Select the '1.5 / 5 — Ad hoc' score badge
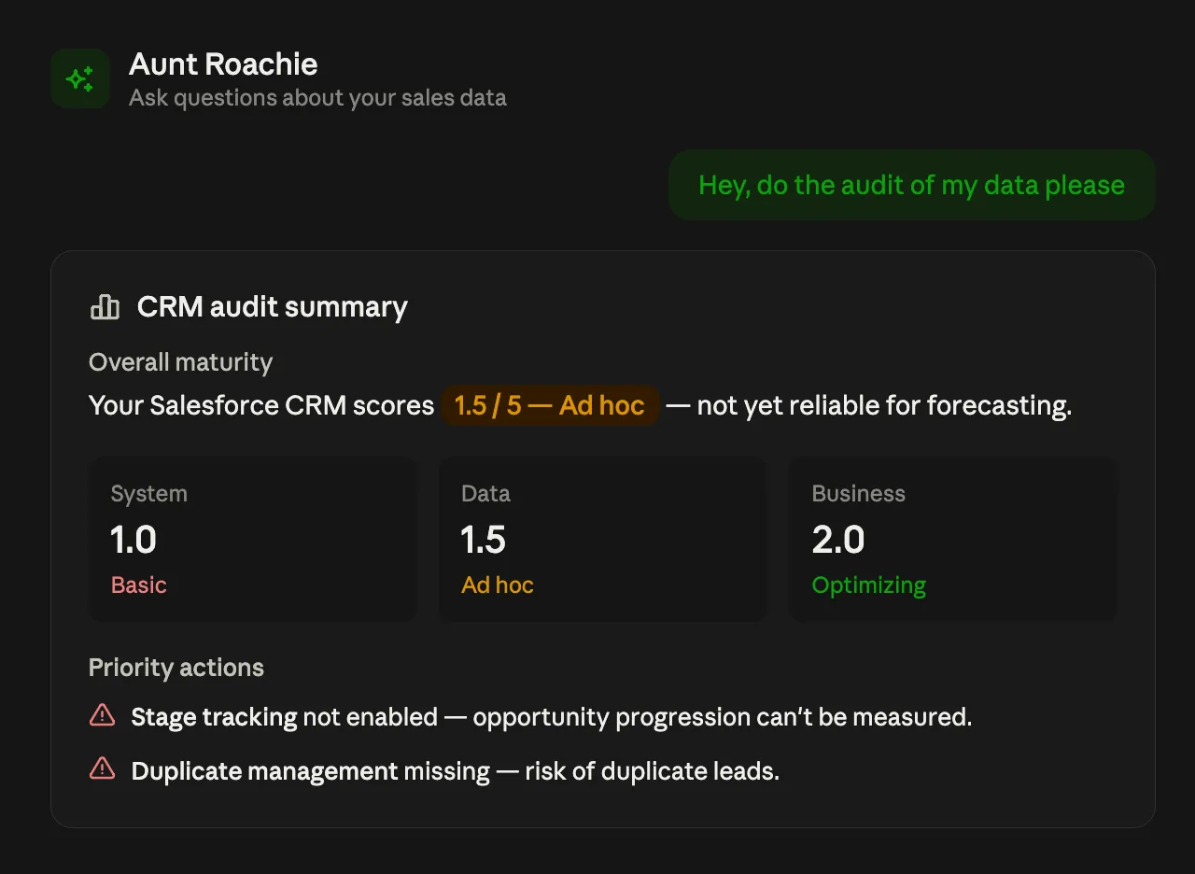Viewport: 1195px width, 874px height. click(x=550, y=405)
